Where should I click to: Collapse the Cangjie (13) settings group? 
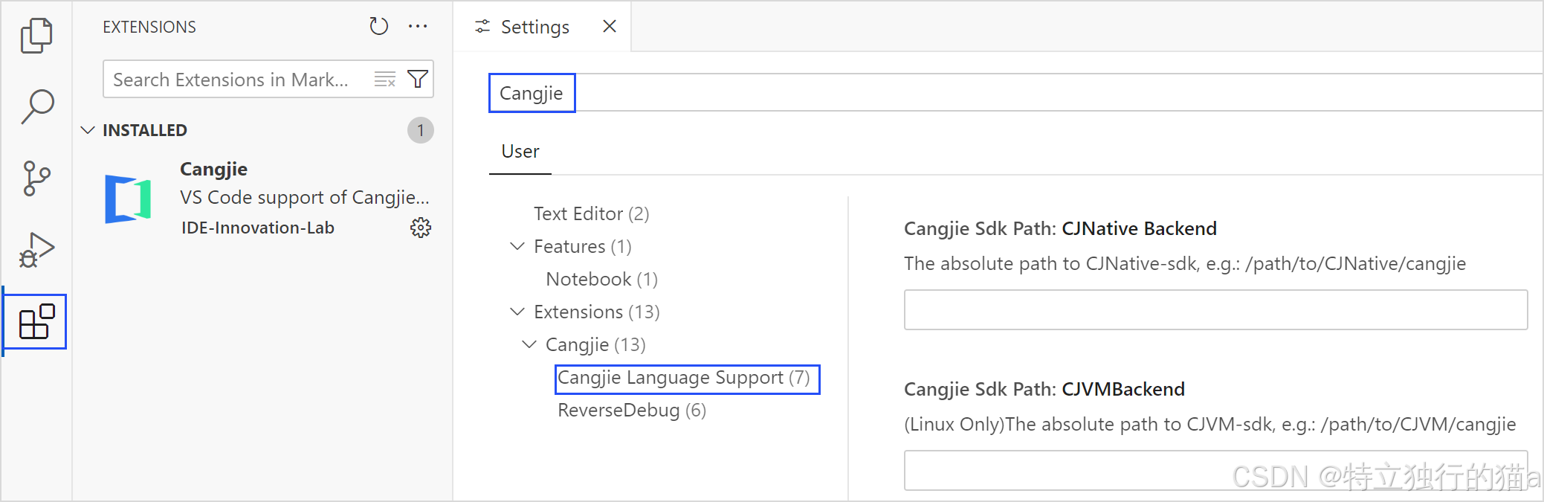(529, 344)
